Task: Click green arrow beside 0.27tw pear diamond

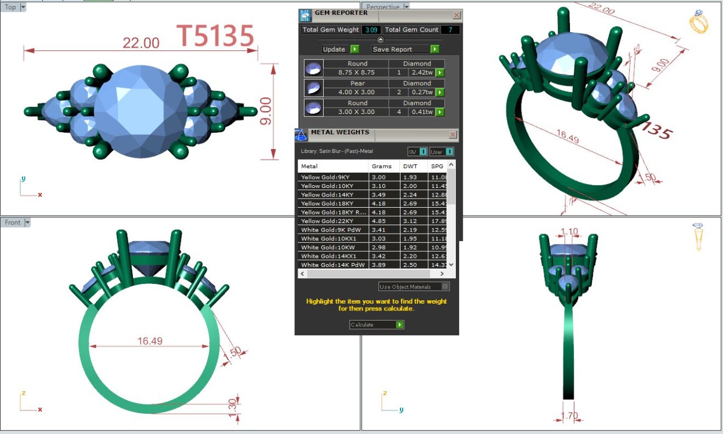Action: click(x=439, y=92)
